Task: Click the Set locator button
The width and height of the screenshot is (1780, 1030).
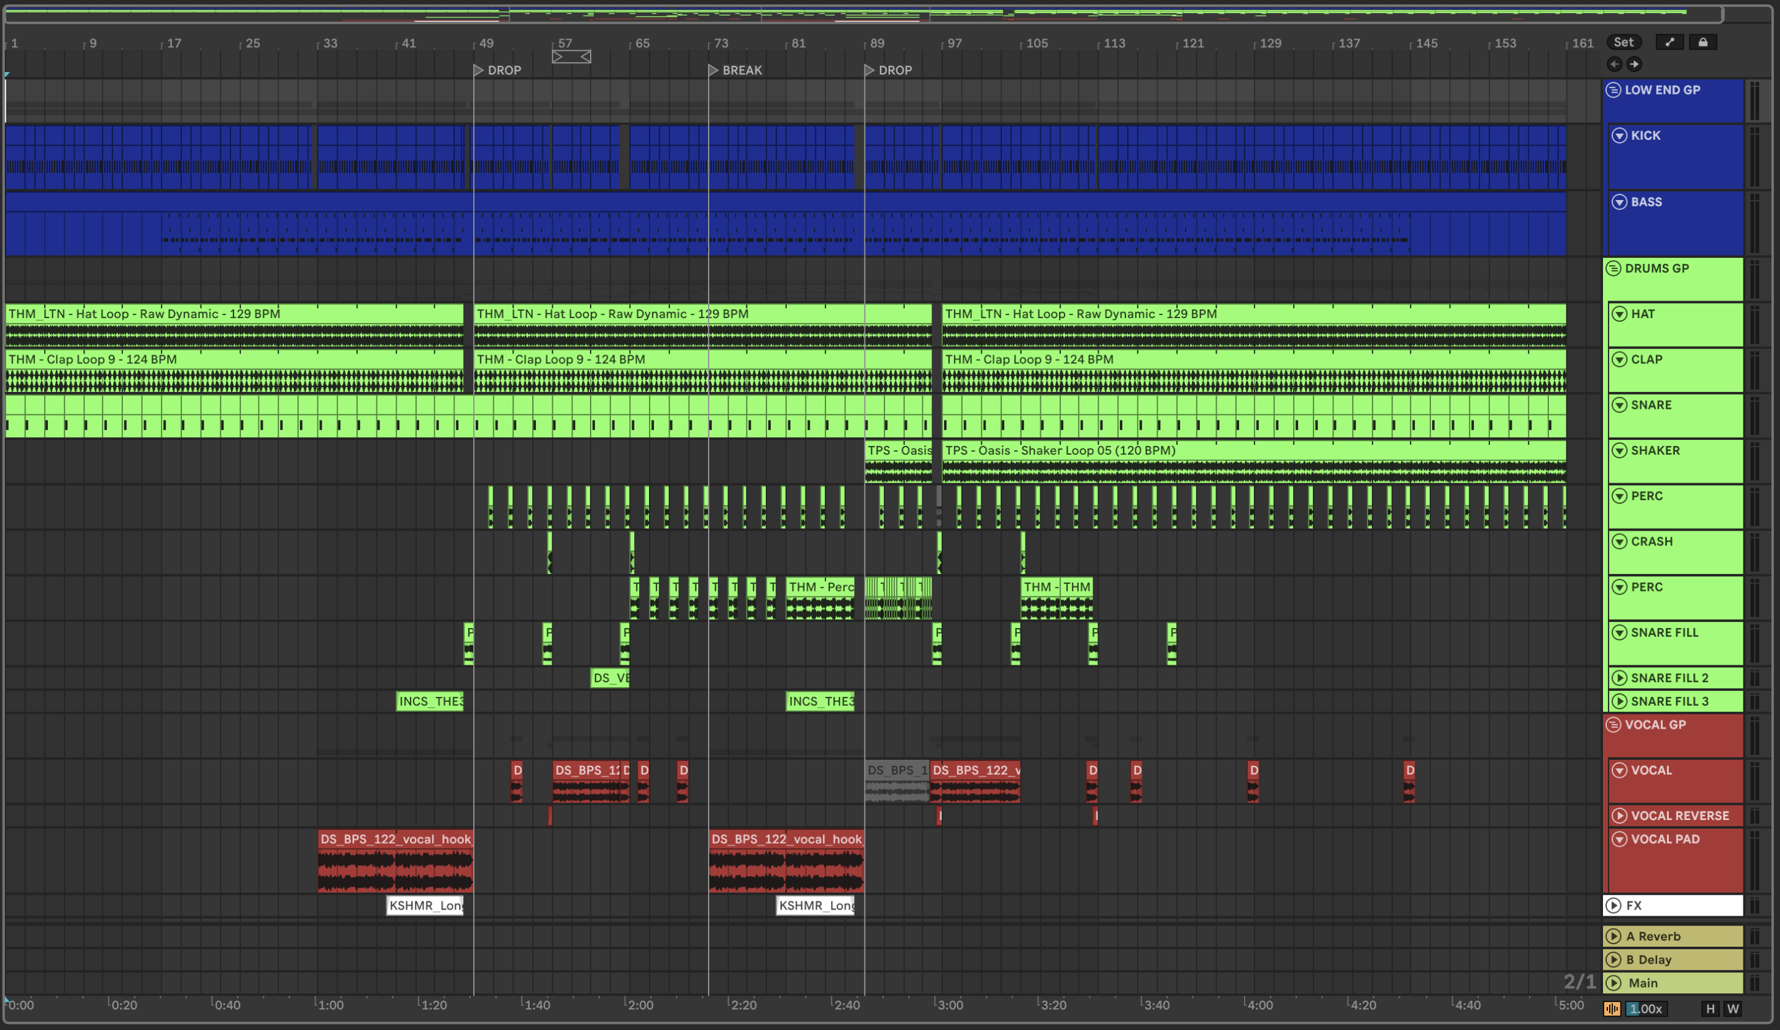Action: click(1623, 42)
